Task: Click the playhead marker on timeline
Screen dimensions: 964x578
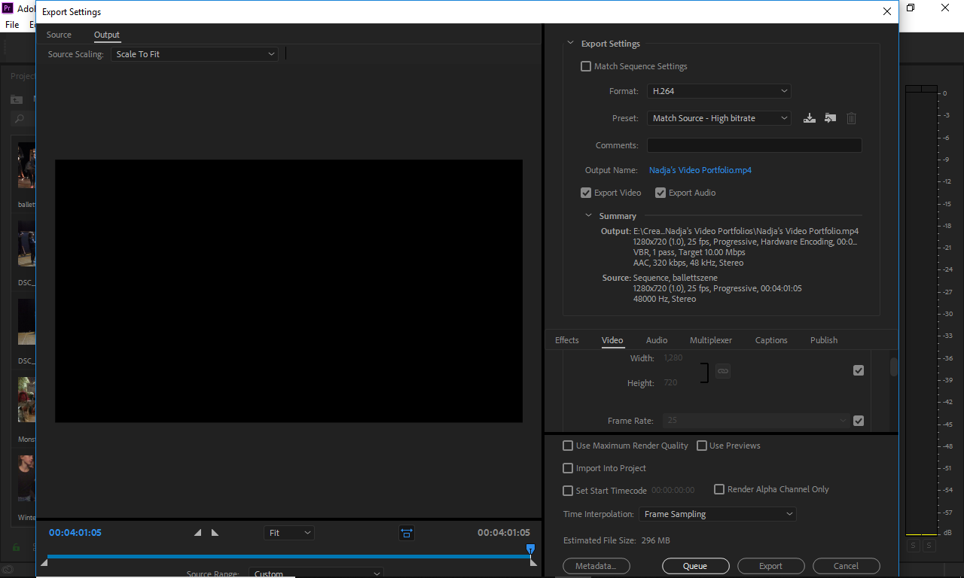Action: click(x=530, y=549)
